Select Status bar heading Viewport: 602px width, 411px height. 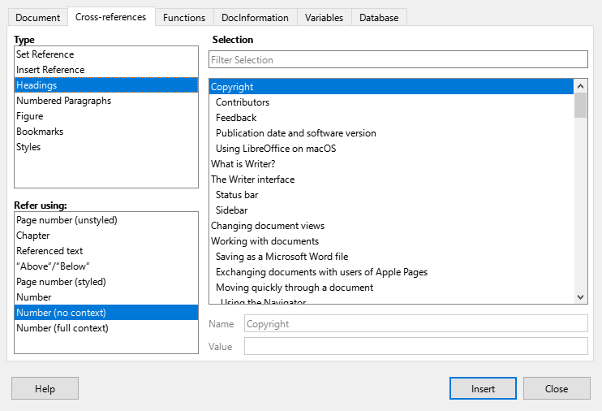click(391, 195)
